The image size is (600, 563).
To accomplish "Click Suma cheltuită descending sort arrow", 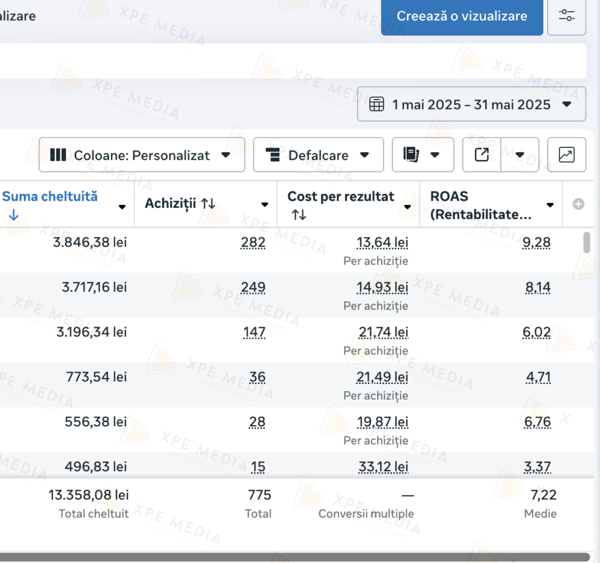I will [14, 215].
